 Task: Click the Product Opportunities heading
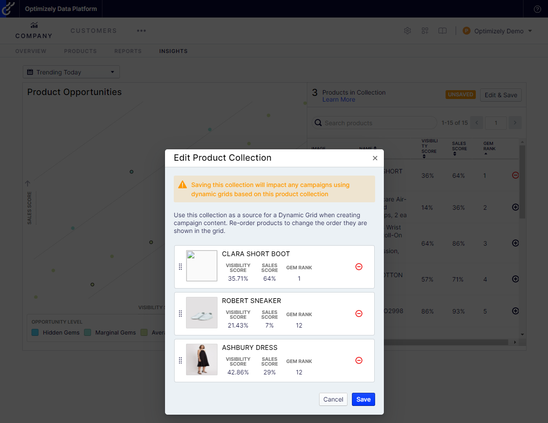(74, 92)
